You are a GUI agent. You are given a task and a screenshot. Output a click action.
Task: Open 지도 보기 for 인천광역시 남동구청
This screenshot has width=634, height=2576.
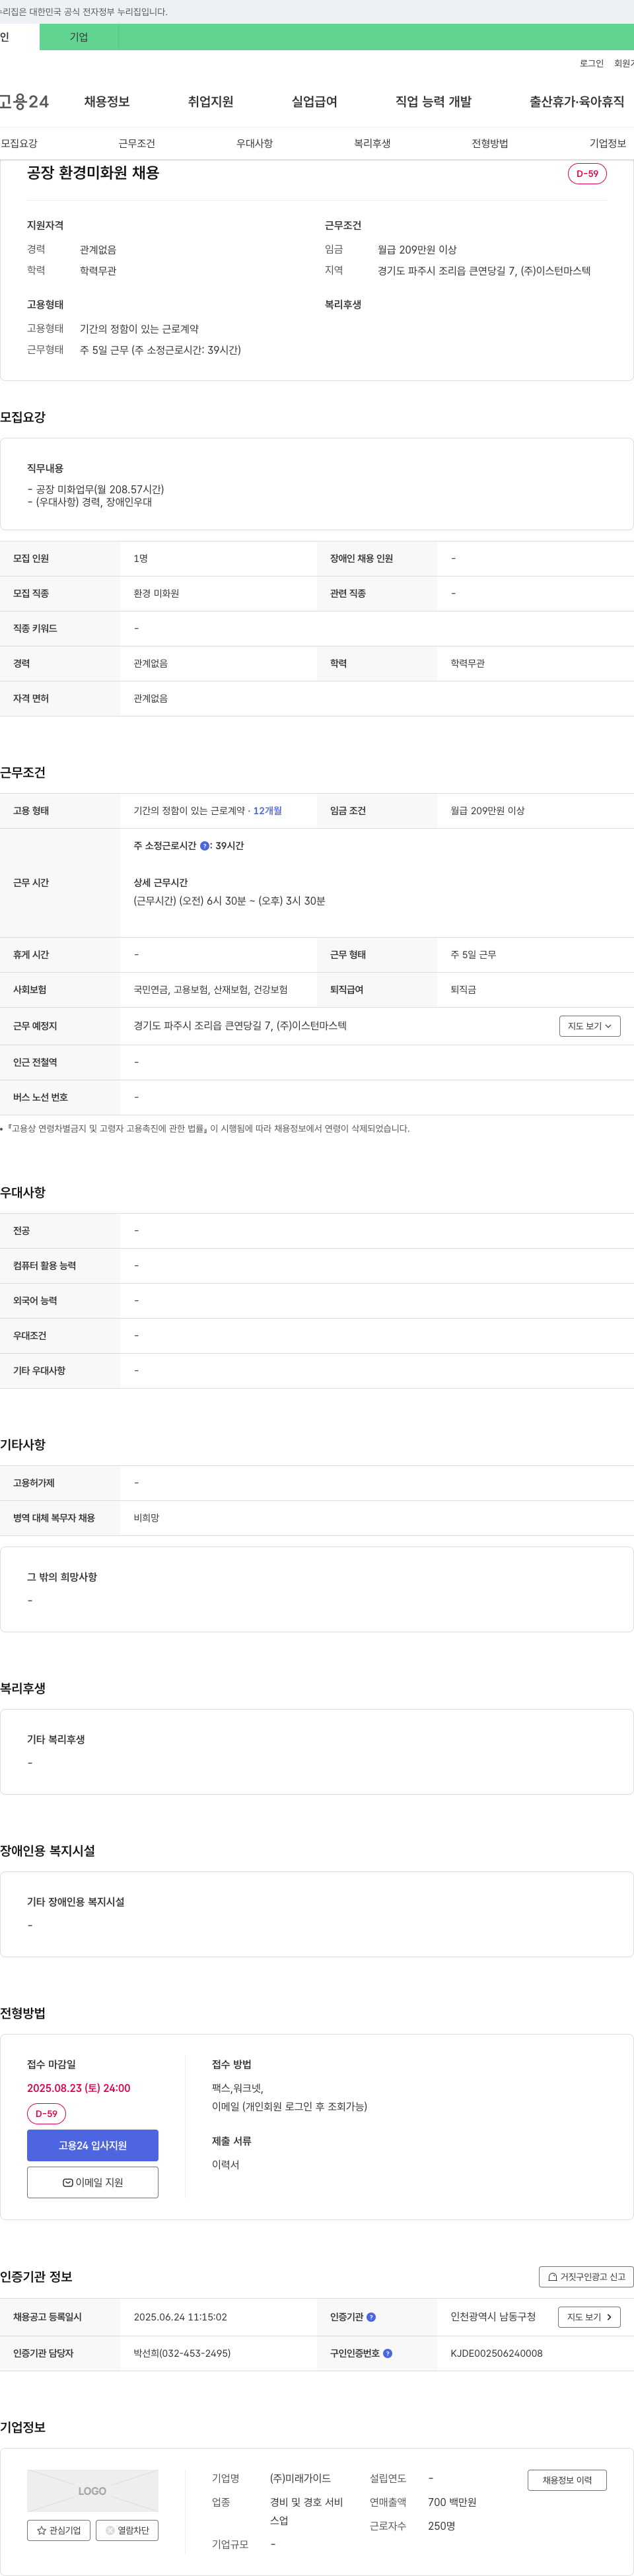[589, 2317]
